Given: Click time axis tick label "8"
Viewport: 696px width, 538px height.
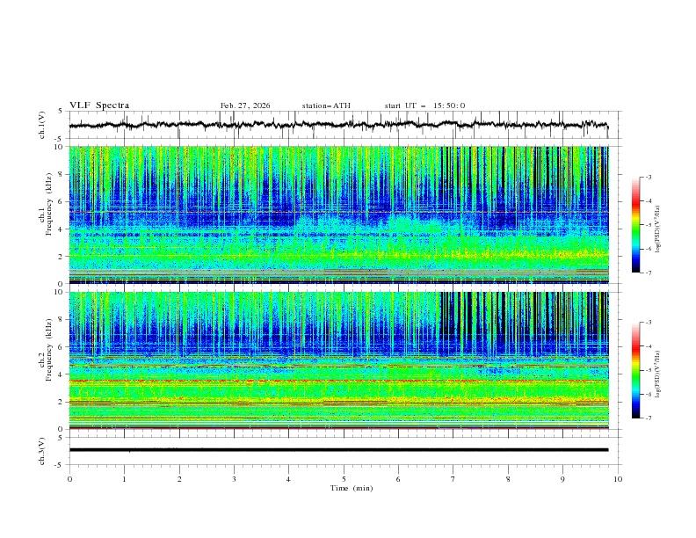Looking at the screenshot, I should click(x=508, y=479).
